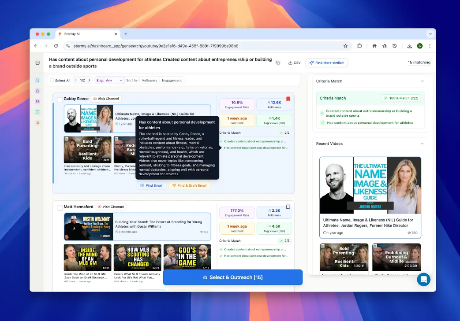This screenshot has height=321, width=460.
Task: Copy the search query with copy icon
Action: [278, 63]
